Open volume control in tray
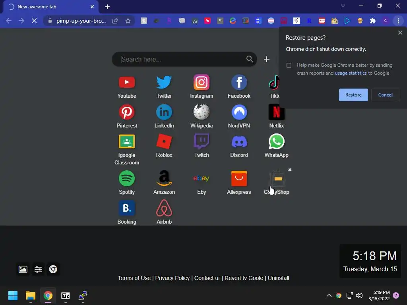The width and height of the screenshot is (407, 305). tap(359, 295)
